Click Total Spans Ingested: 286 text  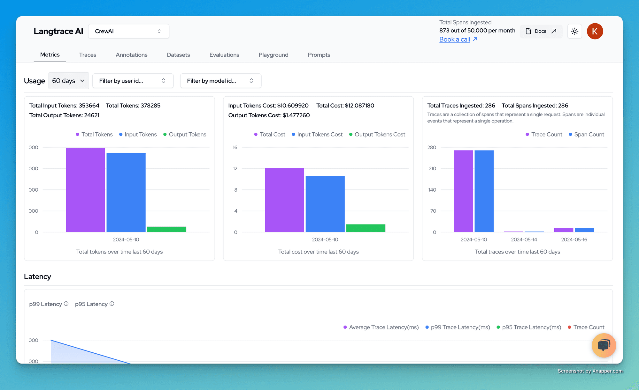click(535, 106)
